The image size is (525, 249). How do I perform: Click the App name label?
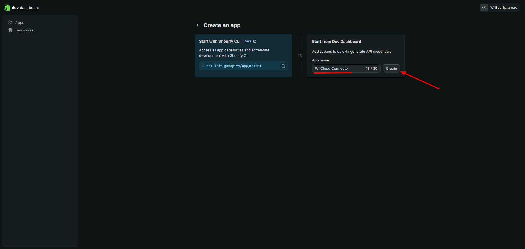click(x=320, y=60)
